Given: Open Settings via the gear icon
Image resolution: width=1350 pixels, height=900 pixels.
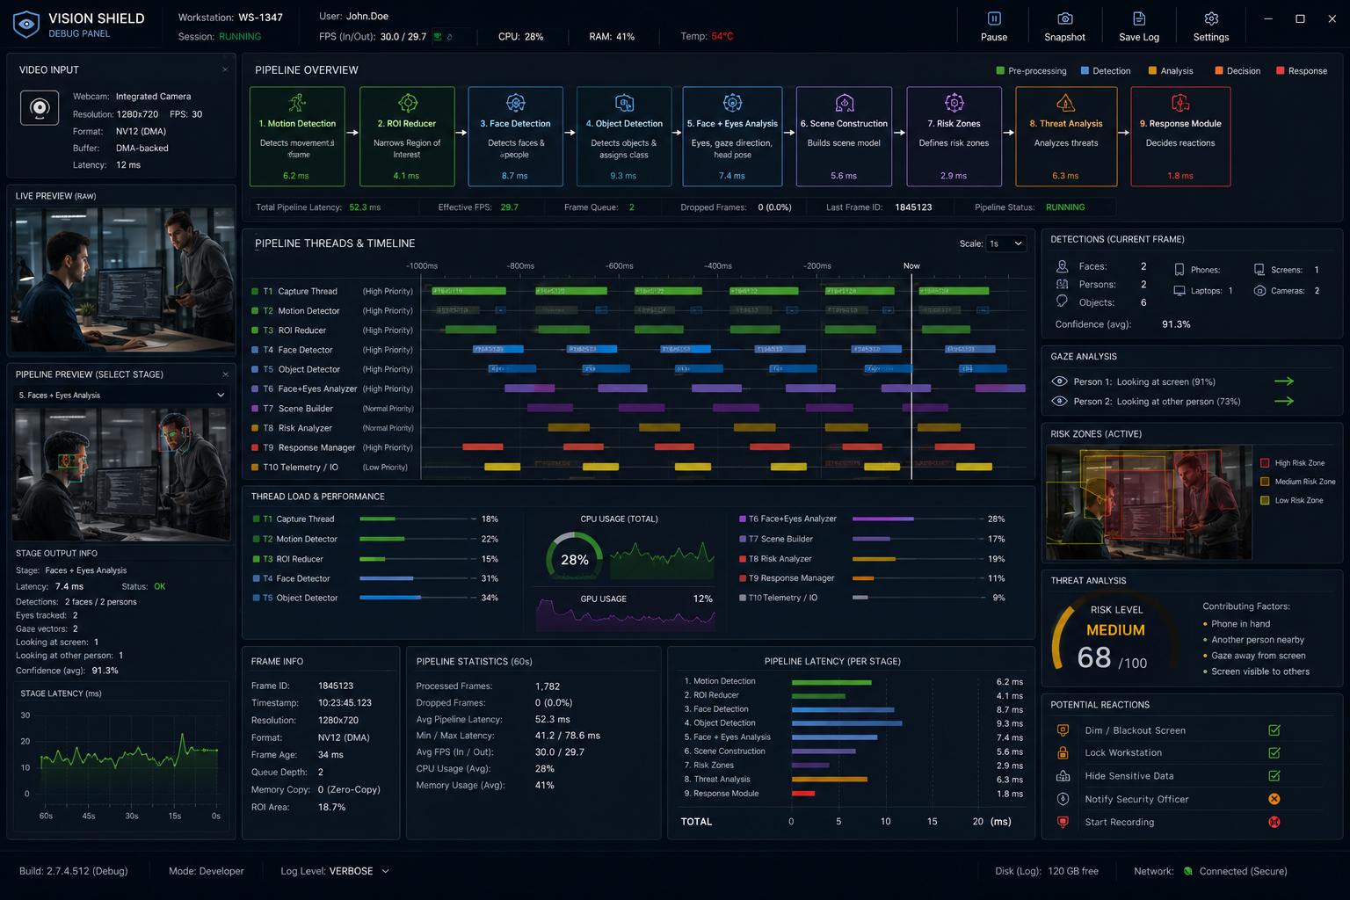Looking at the screenshot, I should tap(1211, 18).
